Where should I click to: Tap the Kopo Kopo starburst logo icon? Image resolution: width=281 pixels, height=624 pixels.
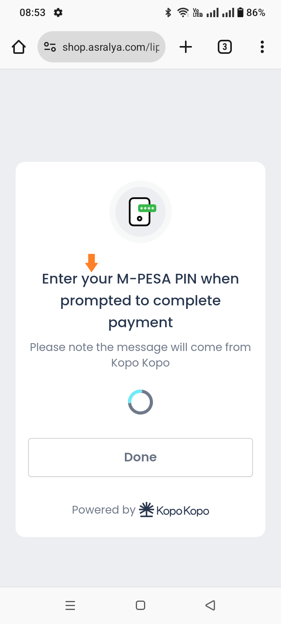point(146,509)
